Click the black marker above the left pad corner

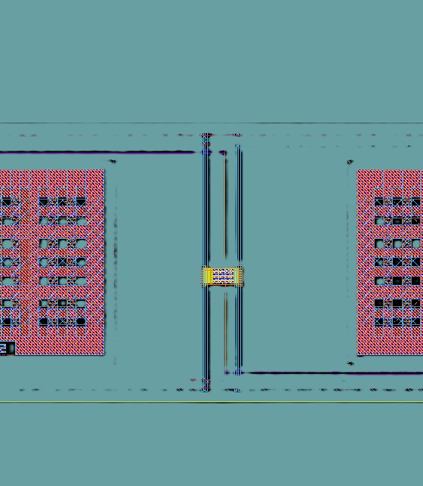tap(113, 161)
